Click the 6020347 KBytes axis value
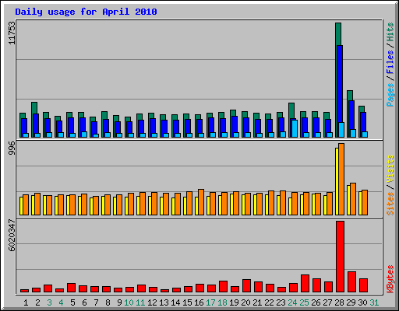The width and height of the screenshot is (399, 311). 12,236
